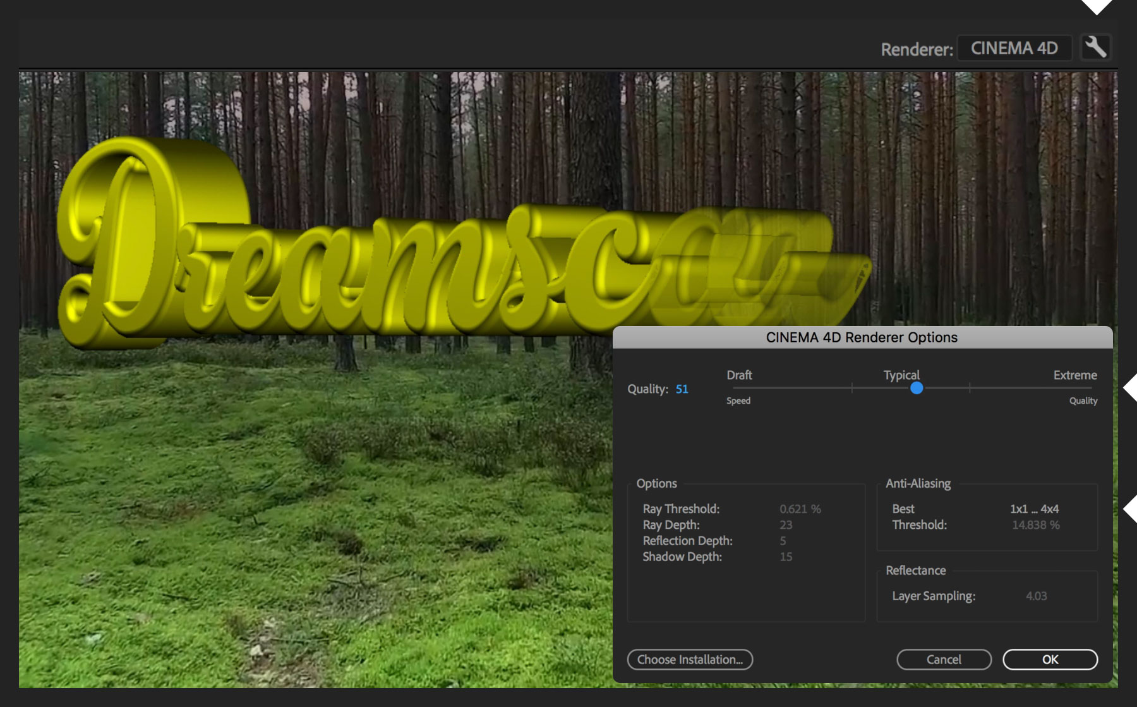Click the Speed label under the slider
Viewport: 1137px width, 707px height.
pyautogui.click(x=738, y=400)
